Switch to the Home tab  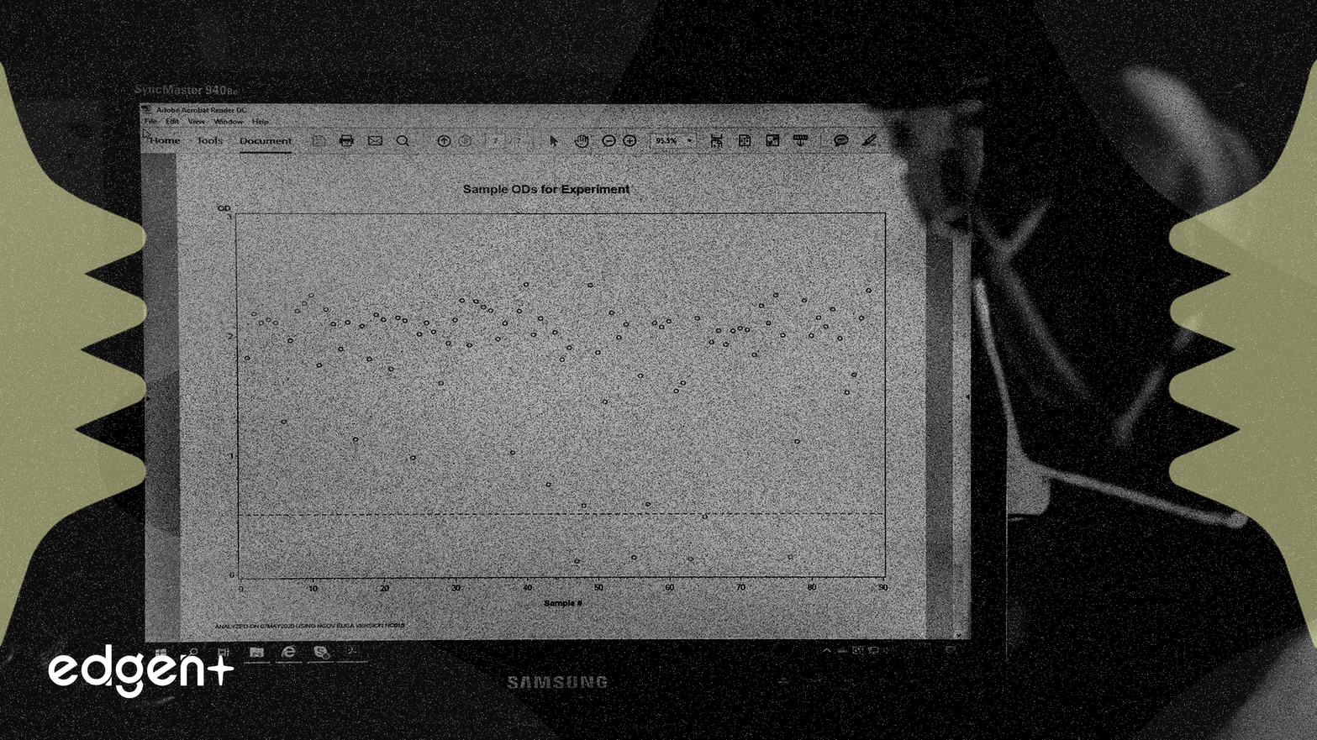point(165,141)
